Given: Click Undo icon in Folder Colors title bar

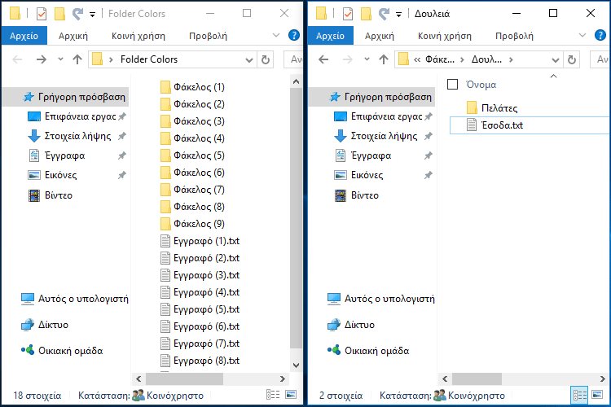Looking at the screenshot, I should point(77,14).
